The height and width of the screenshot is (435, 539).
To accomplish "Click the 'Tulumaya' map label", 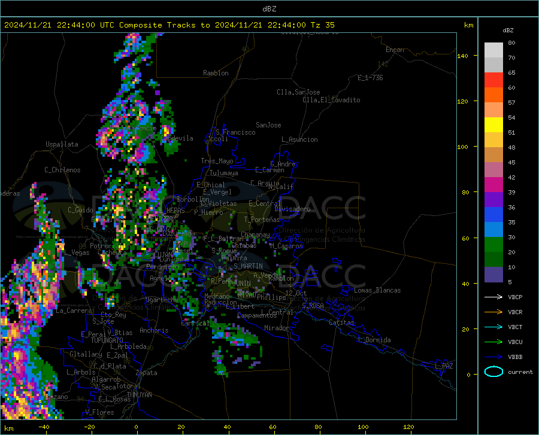I will coord(224,173).
